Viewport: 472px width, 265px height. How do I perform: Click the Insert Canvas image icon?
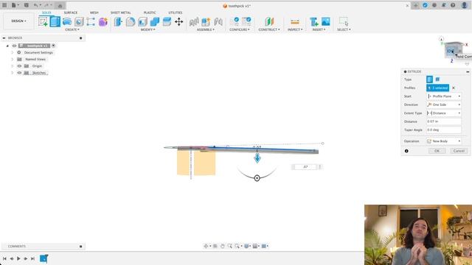pos(326,21)
